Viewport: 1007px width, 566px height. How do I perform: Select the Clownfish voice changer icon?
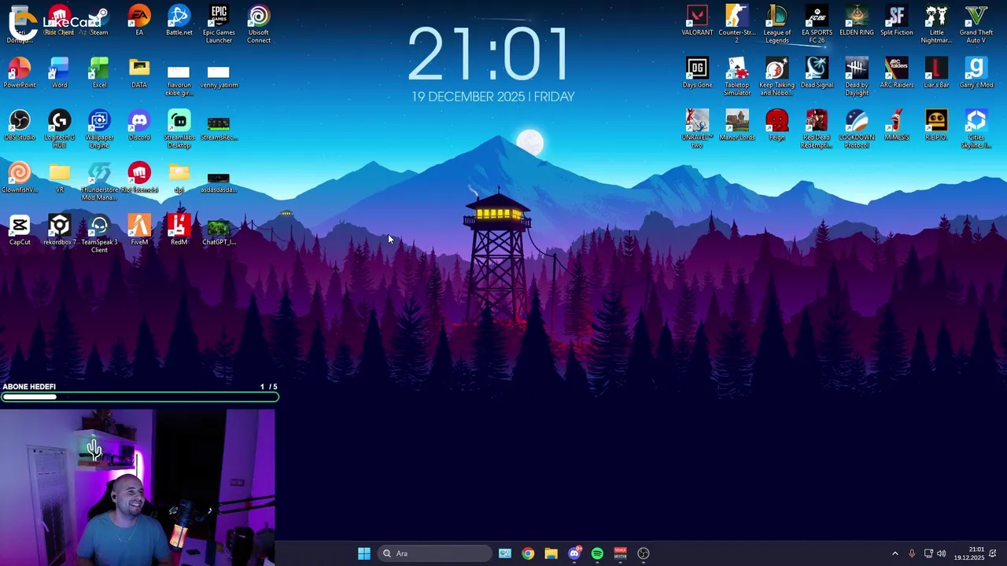pos(20,178)
